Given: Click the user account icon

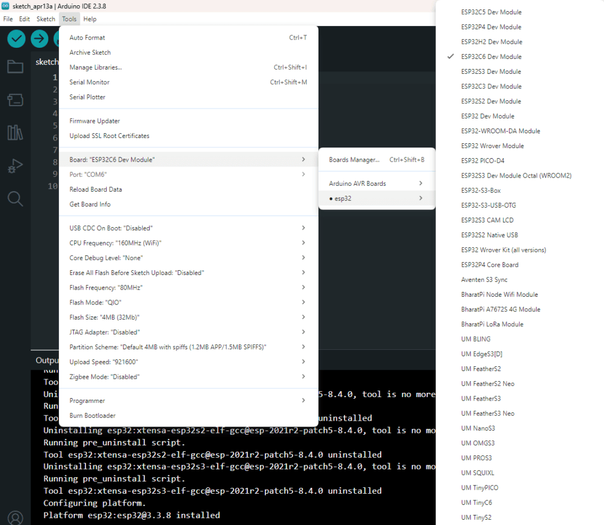Looking at the screenshot, I should click(15, 517).
